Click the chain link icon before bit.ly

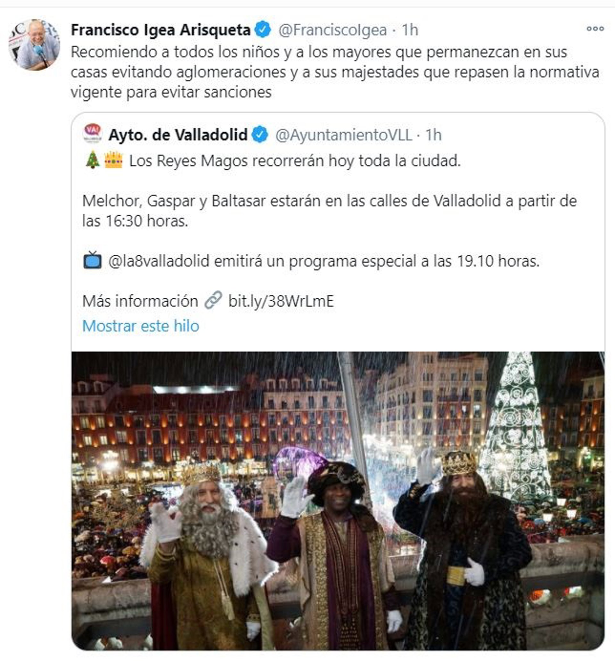(x=213, y=300)
